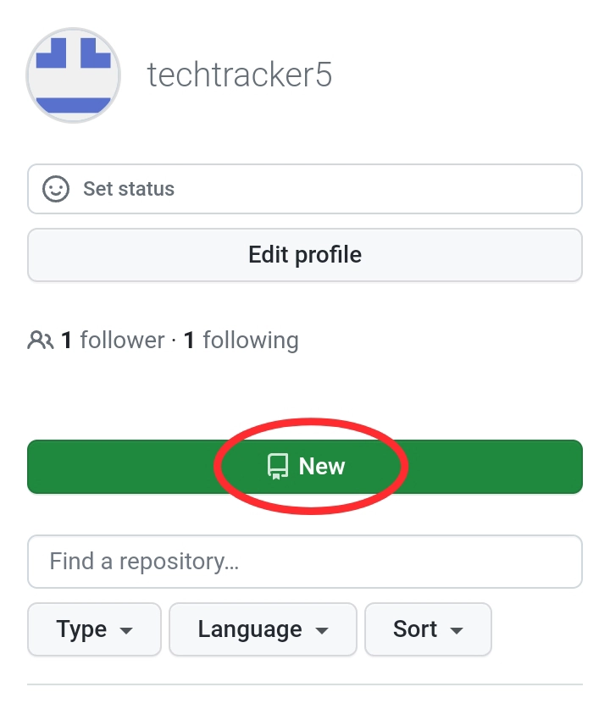Click the caret arrow next to Language
Screen dimensions: 610x709
[322, 631]
